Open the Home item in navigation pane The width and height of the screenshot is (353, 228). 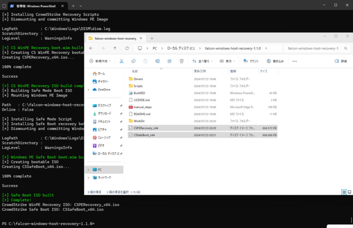[x=99, y=73]
